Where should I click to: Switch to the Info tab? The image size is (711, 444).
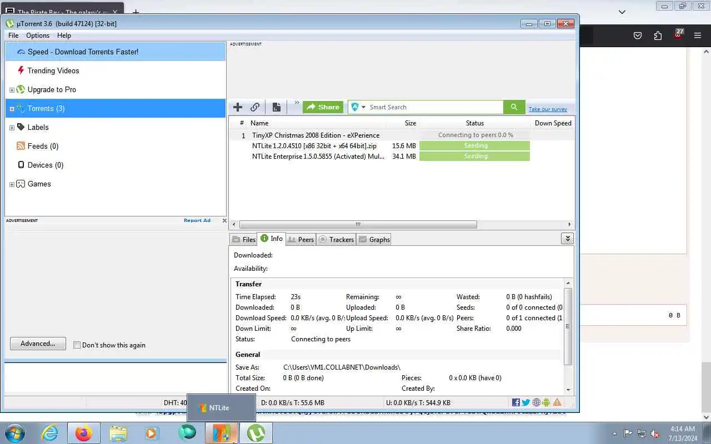point(272,239)
